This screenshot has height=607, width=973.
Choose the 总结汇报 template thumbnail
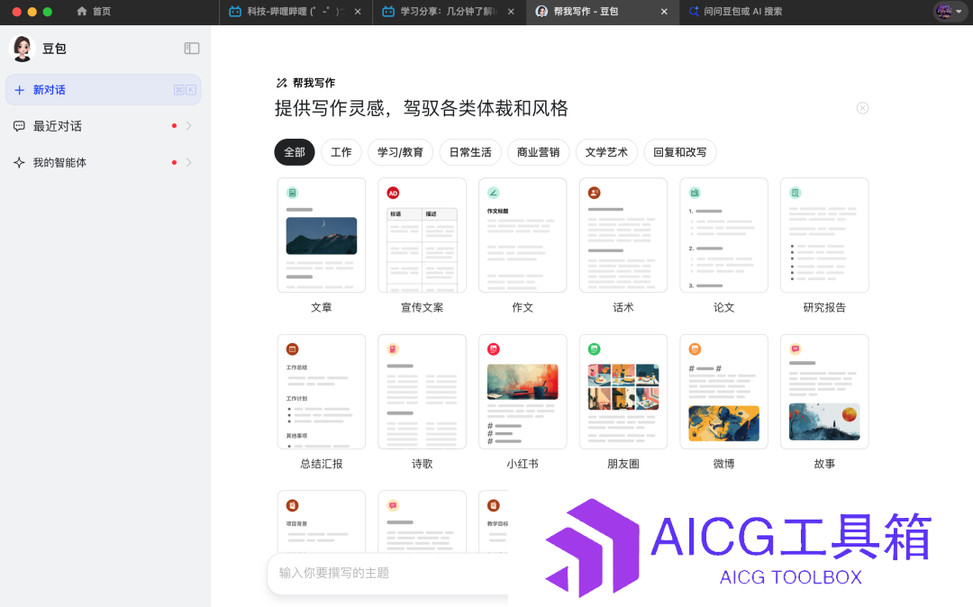(322, 391)
